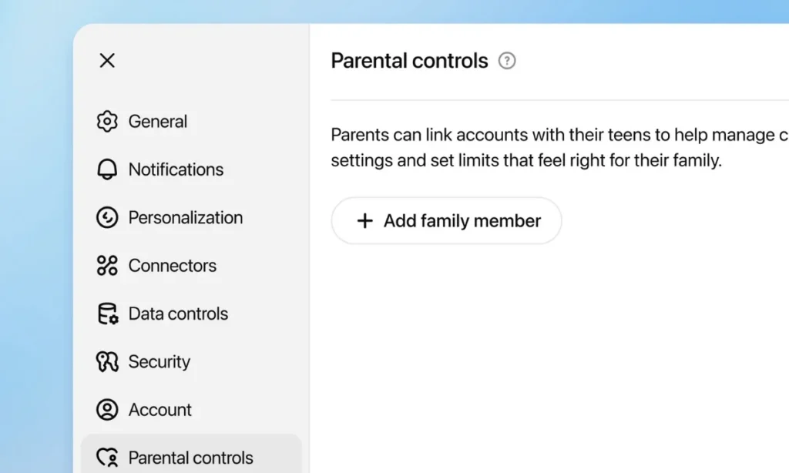Open the help question mark beside the Parental controls heading
This screenshot has width=789, height=473.
pyautogui.click(x=507, y=61)
